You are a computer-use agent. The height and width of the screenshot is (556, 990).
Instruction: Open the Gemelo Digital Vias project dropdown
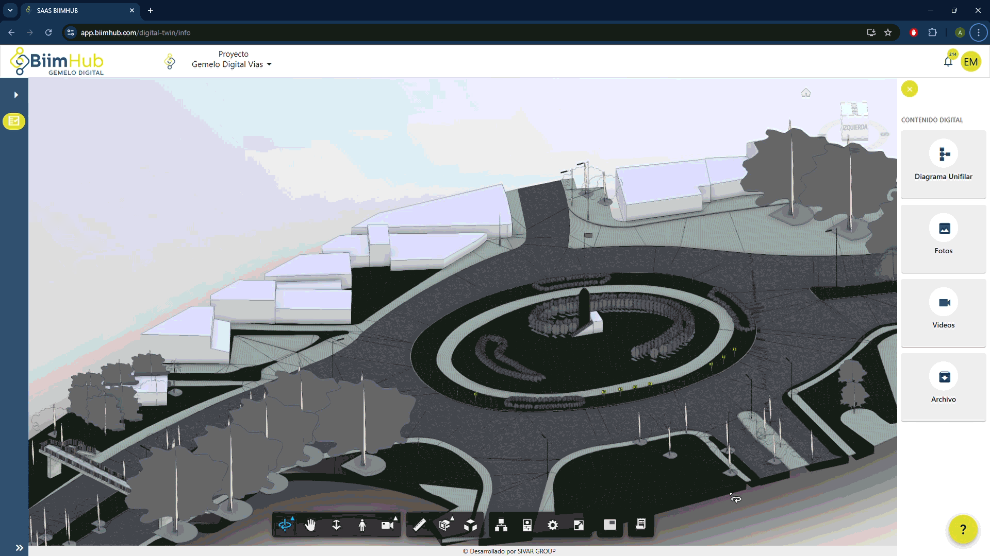tap(232, 64)
